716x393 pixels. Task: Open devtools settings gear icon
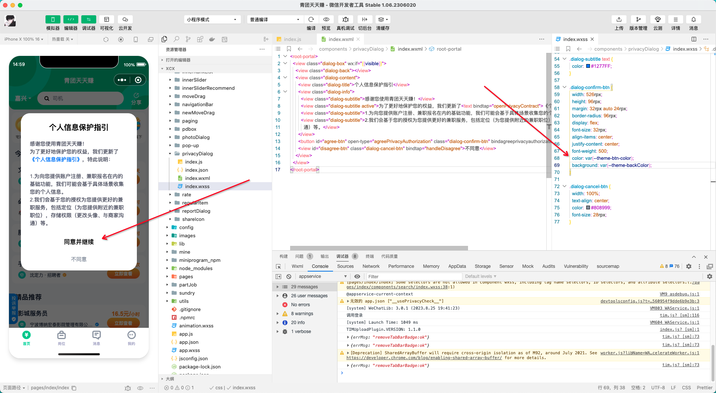[689, 266]
